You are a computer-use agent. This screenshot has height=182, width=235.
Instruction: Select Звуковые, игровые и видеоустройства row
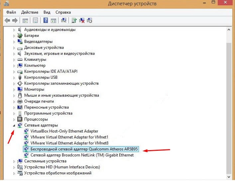59,53
